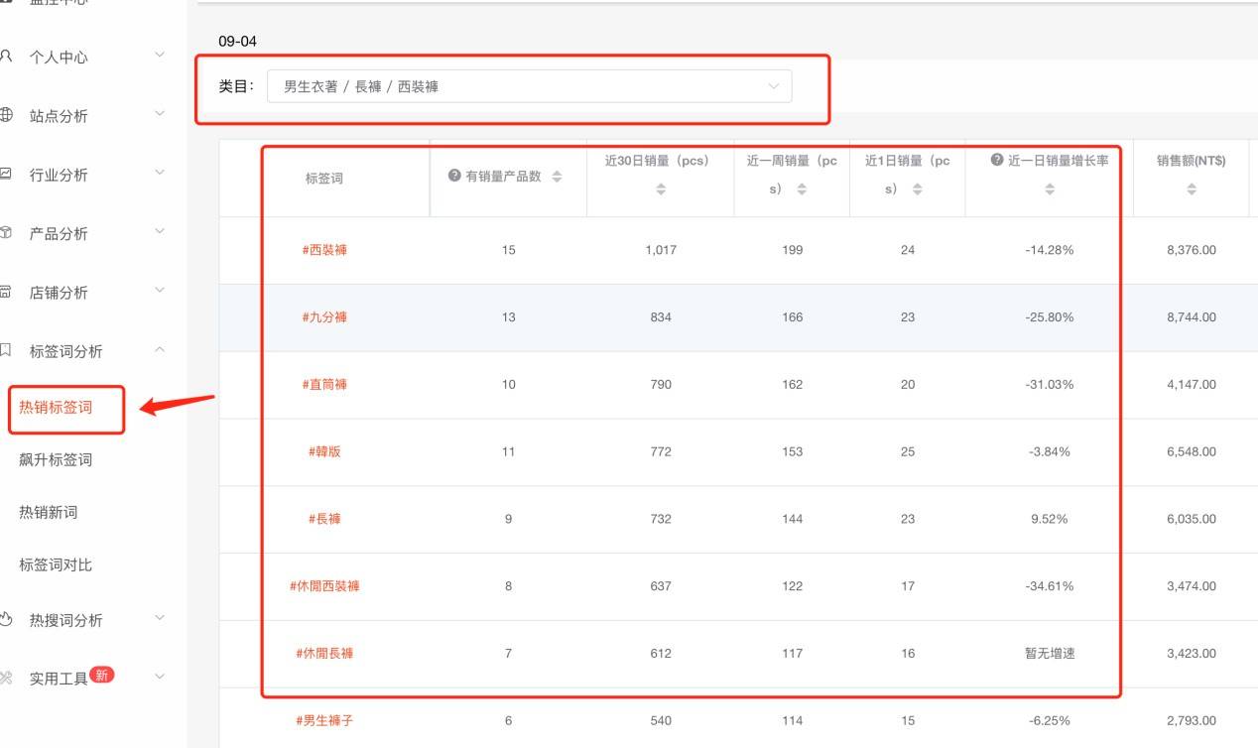Expand the 热搜词分析 menu chevron
Screen dimensions: 1258x748
pos(160,618)
